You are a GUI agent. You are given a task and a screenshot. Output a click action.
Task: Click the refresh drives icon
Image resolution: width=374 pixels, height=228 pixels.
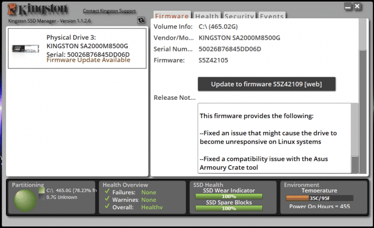coord(141,20)
